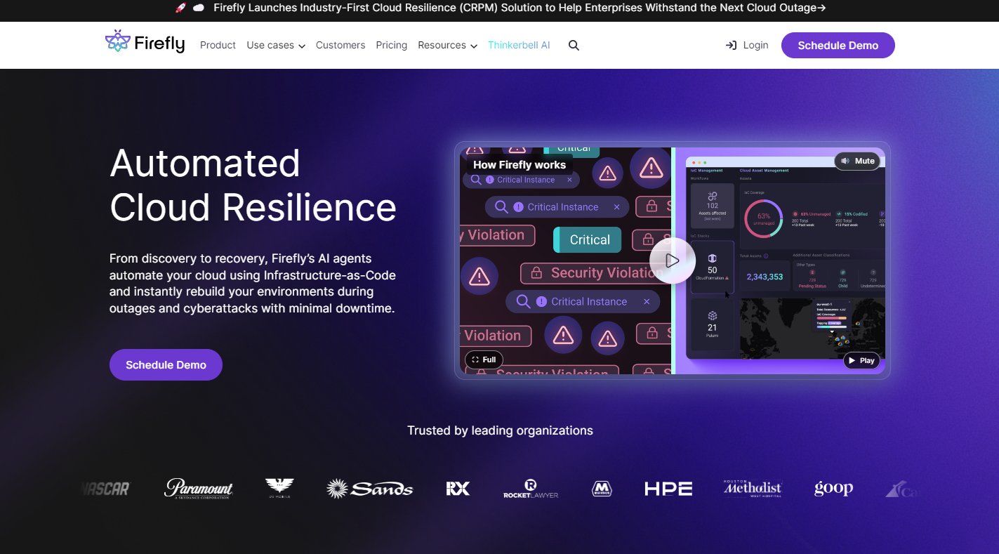Screen dimensions: 999x554
Task: Click the arrow at the banner's end
Action: (x=821, y=8)
